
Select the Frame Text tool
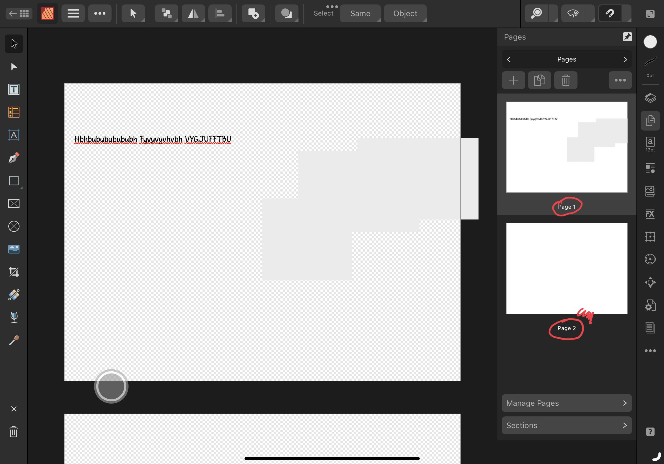14,89
